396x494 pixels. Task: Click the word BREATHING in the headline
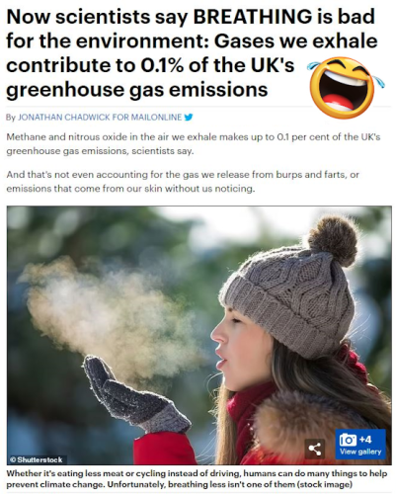(252, 17)
